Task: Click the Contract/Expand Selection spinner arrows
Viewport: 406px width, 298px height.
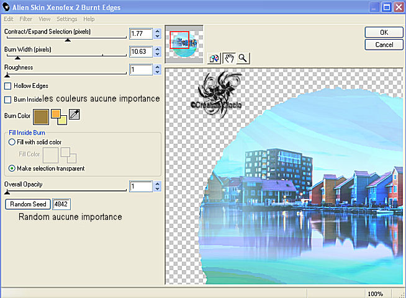Action: click(x=157, y=33)
